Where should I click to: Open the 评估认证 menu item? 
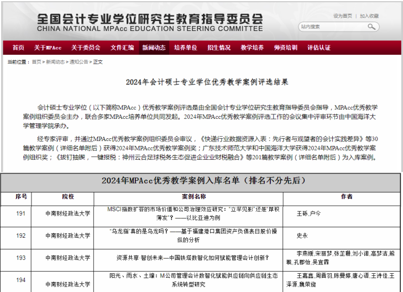pyautogui.click(x=319, y=48)
